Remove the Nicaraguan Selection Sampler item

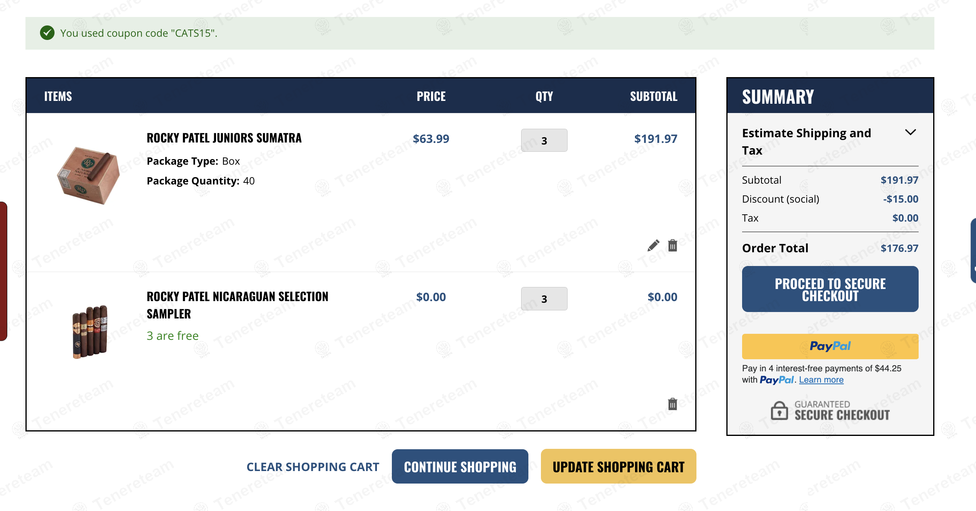point(673,404)
